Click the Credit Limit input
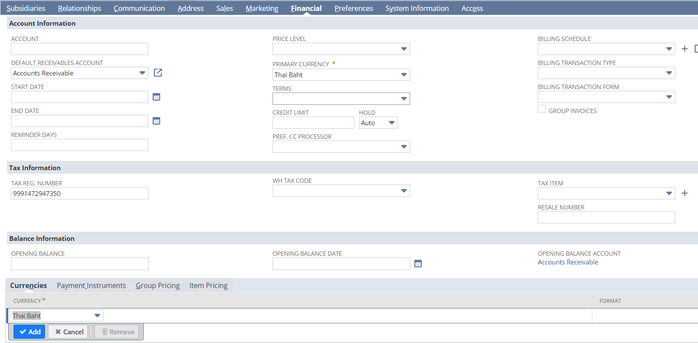Screen dimensions: 698x343 (x=313, y=123)
